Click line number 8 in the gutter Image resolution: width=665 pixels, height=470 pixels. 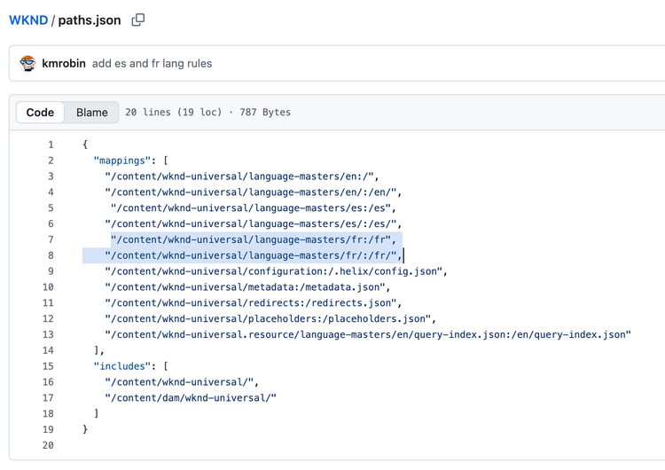[x=51, y=255]
